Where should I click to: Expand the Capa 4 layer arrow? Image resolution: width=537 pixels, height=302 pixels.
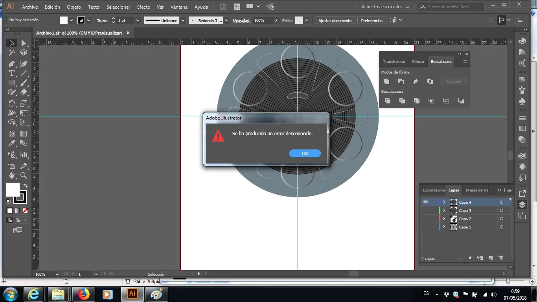tap(444, 202)
